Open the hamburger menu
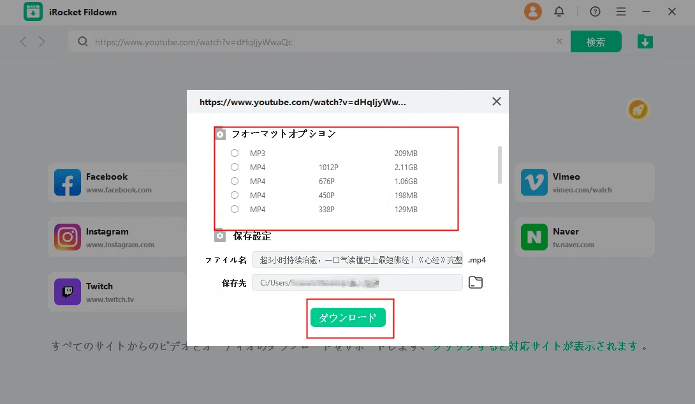695x404 pixels. click(x=621, y=11)
